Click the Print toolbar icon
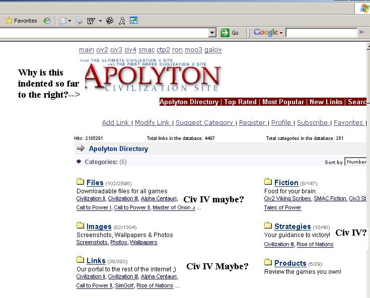This screenshot has height=298, width=370. tap(79, 21)
